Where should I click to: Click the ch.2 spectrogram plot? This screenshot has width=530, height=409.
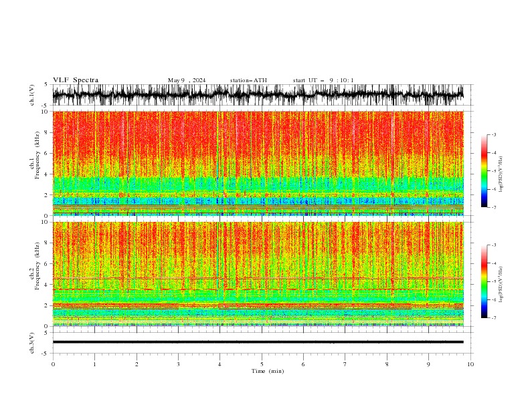pos(258,274)
